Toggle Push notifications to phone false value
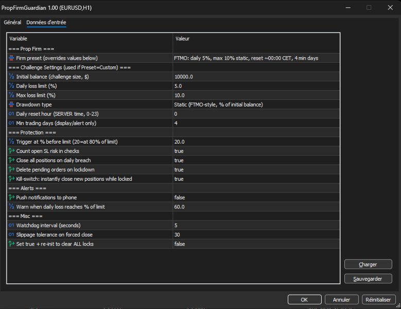 click(x=256, y=197)
